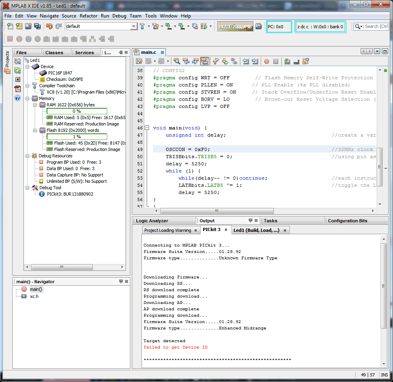Open the PDF datasheet icon in dashboard
Image resolution: width=393 pixels, height=382 pixels.
click(18, 88)
